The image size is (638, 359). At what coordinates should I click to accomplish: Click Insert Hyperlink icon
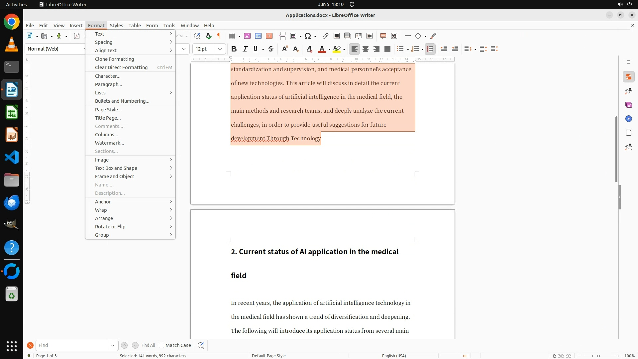326,36
